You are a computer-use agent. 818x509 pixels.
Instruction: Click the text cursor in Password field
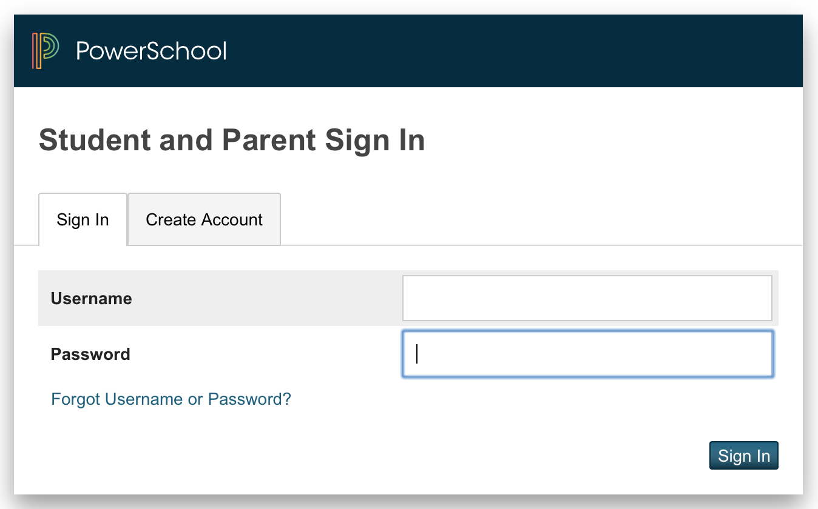click(417, 354)
